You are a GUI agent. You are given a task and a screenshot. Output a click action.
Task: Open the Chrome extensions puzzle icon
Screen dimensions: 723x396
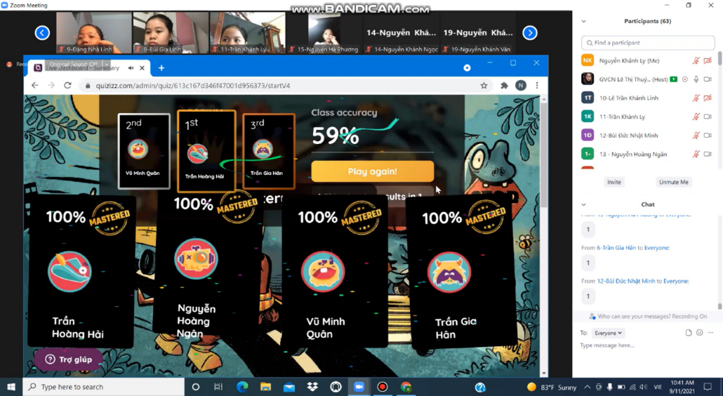tap(504, 85)
